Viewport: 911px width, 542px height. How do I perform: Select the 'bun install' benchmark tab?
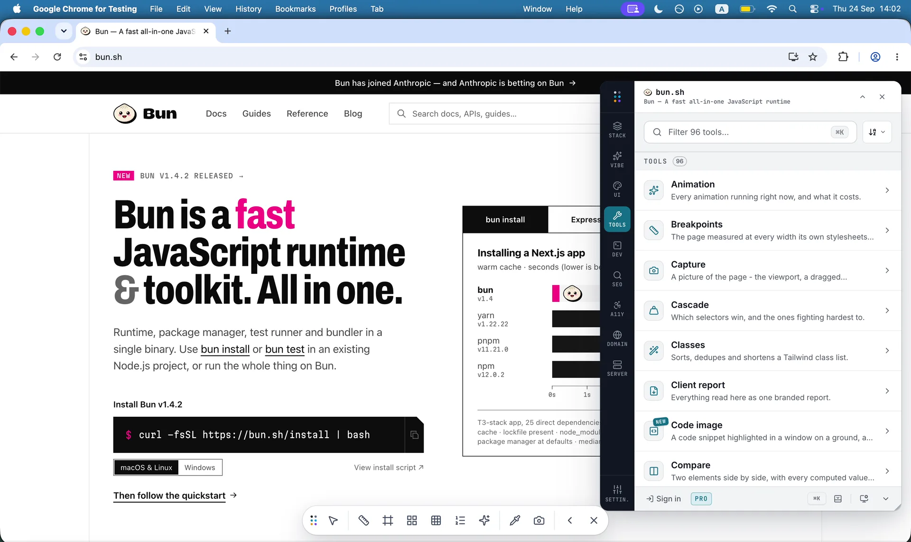(x=505, y=220)
